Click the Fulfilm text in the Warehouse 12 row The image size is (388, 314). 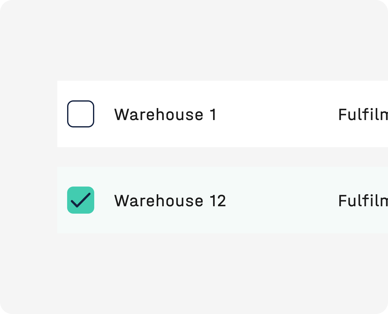click(363, 201)
